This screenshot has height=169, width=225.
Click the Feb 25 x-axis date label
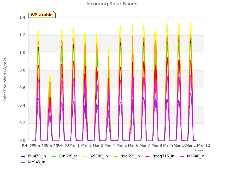[28, 146]
